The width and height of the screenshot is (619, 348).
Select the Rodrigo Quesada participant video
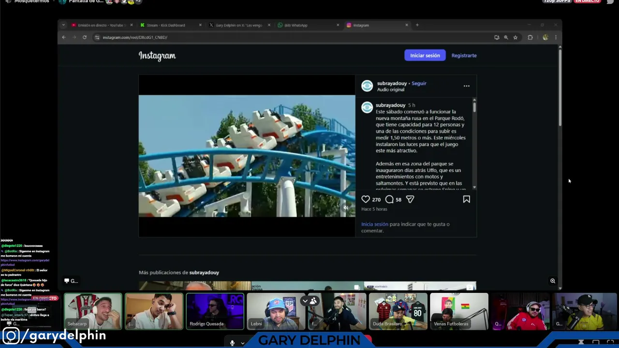pyautogui.click(x=215, y=311)
